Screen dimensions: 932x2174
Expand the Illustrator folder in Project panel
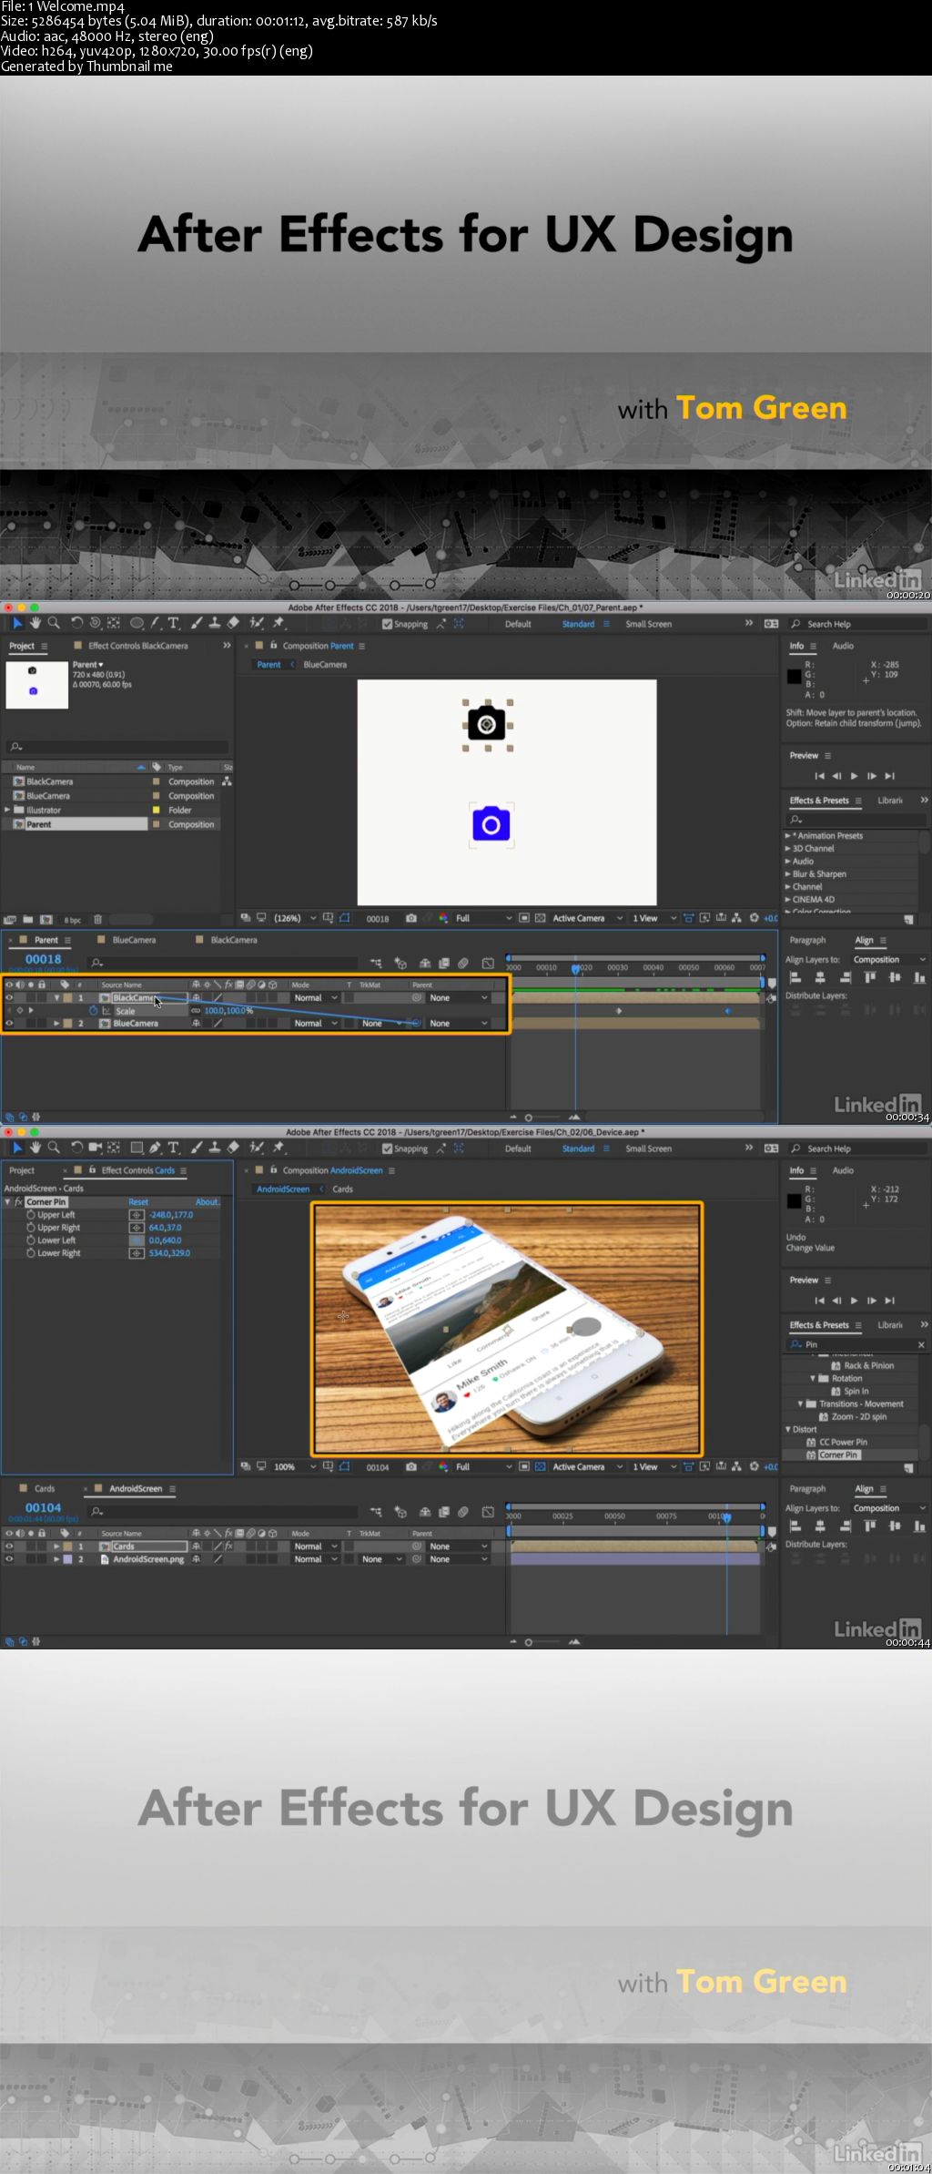[7, 810]
